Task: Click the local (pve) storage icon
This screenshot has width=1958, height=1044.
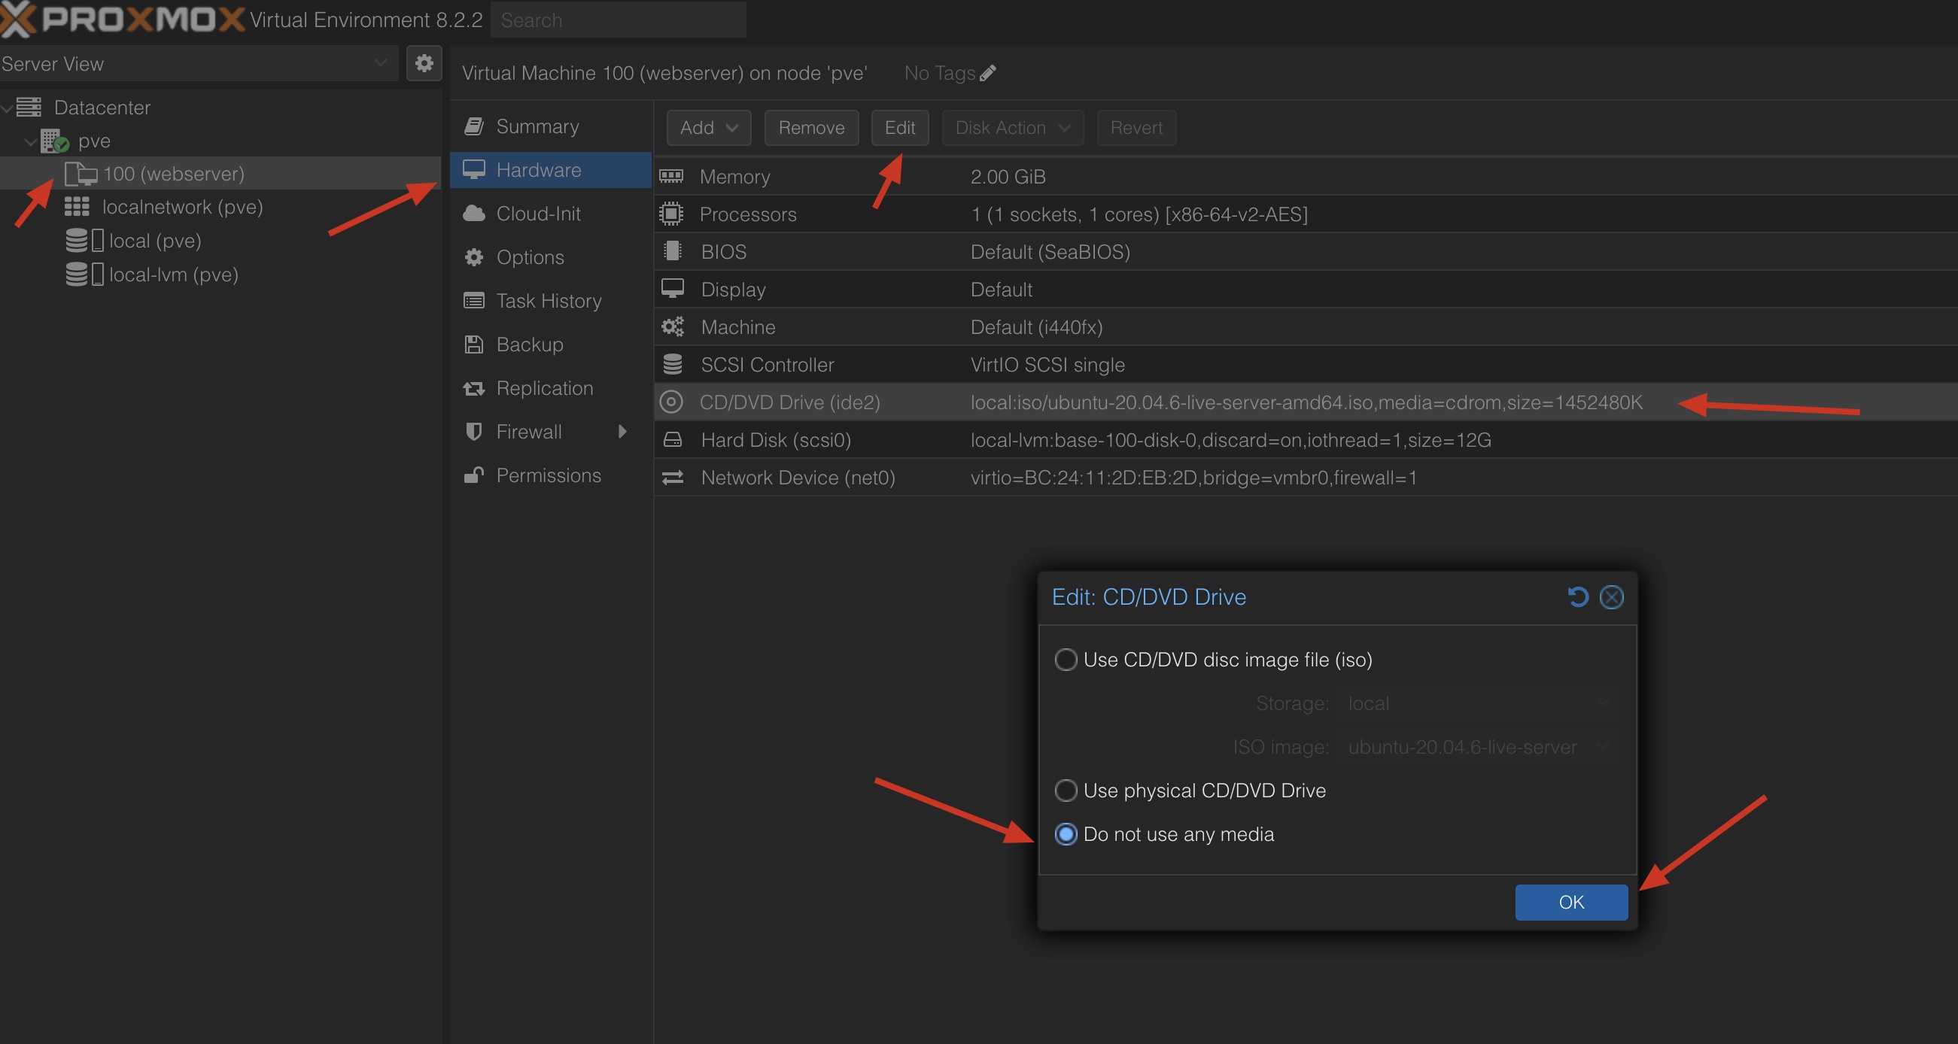Action: click(84, 240)
